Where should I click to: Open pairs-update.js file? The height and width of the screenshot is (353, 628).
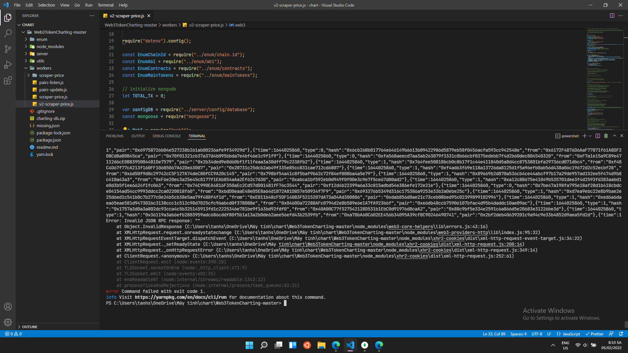pyautogui.click(x=58, y=90)
